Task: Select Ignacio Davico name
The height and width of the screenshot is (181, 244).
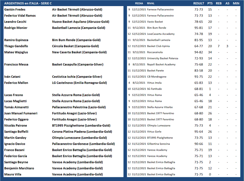Action: point(15,144)
